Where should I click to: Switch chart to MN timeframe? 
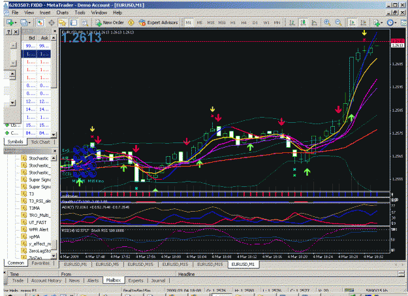click(x=277, y=23)
